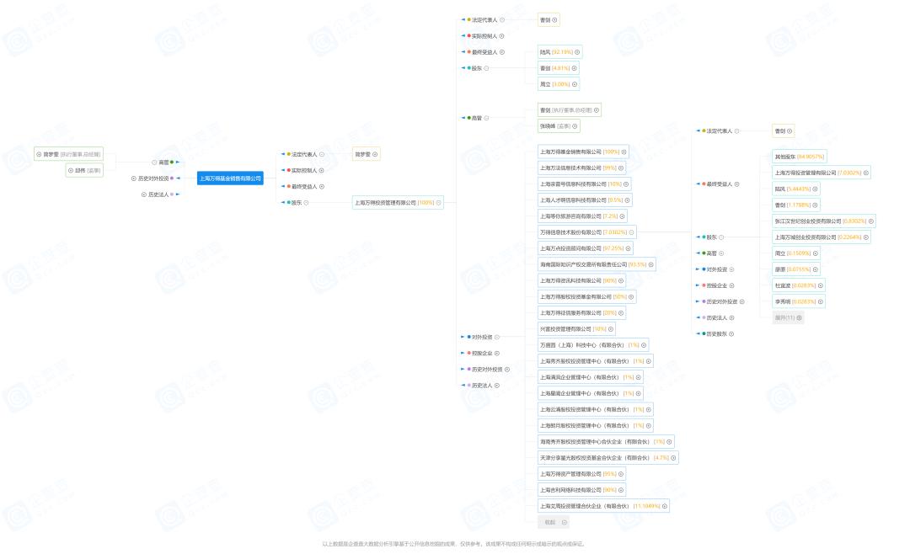Select 上海亲喜号信息科技有限公司 [10%]
910x554 pixels.
(x=585, y=184)
